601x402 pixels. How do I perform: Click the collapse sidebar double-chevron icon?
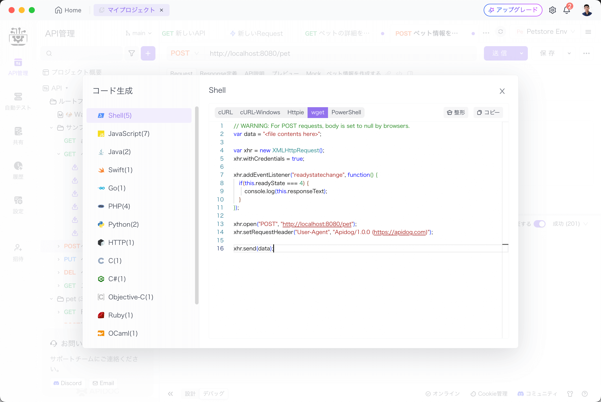click(x=170, y=394)
